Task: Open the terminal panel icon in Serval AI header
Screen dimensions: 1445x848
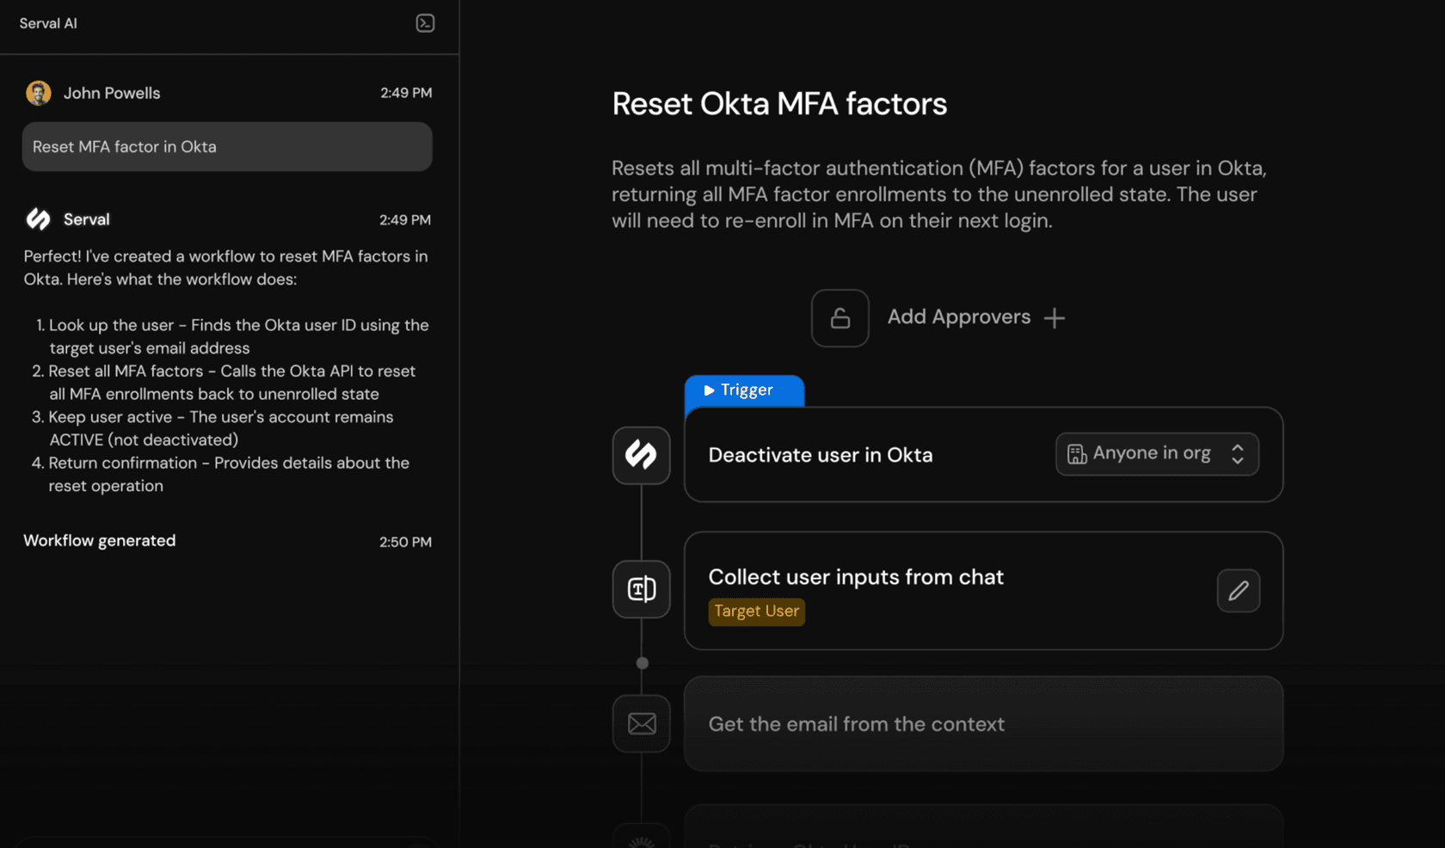Action: click(x=425, y=23)
